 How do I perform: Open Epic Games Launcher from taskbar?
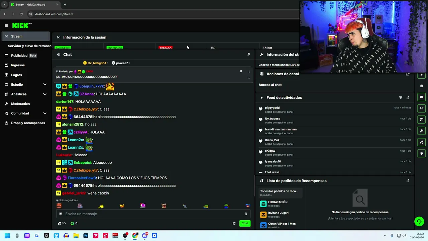point(46,236)
